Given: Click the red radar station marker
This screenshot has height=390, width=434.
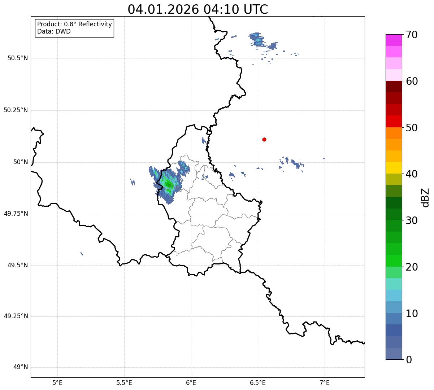Looking at the screenshot, I should click(x=264, y=139).
